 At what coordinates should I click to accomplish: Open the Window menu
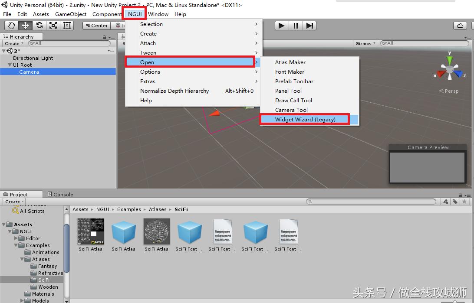[158, 14]
